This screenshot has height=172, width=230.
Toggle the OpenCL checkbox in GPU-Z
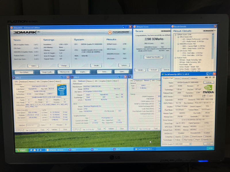pos(174,137)
